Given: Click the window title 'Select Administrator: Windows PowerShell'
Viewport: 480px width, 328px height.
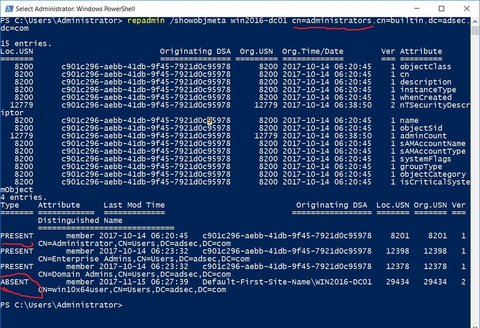Looking at the screenshot, I should (75, 9).
